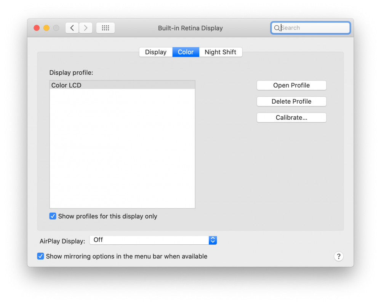Viewport: 381px width, 303px height.
Task: Change AirPlay Display from Off
Action: point(152,240)
